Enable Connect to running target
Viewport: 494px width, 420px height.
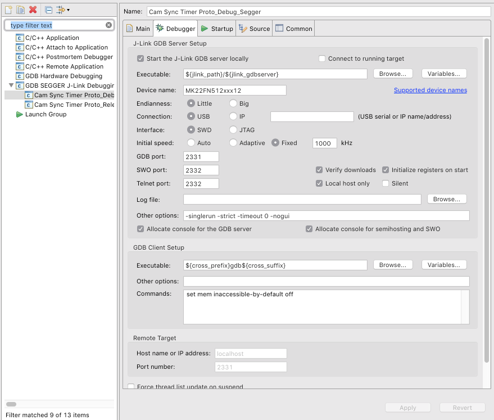point(322,58)
